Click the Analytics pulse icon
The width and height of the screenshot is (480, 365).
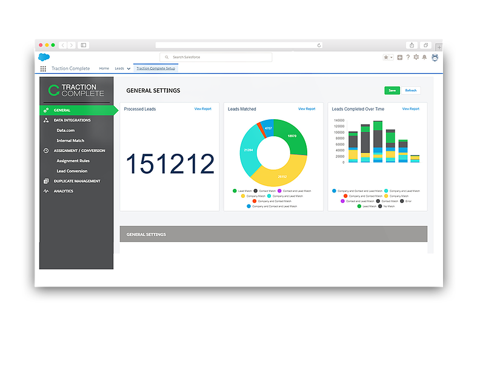point(46,191)
